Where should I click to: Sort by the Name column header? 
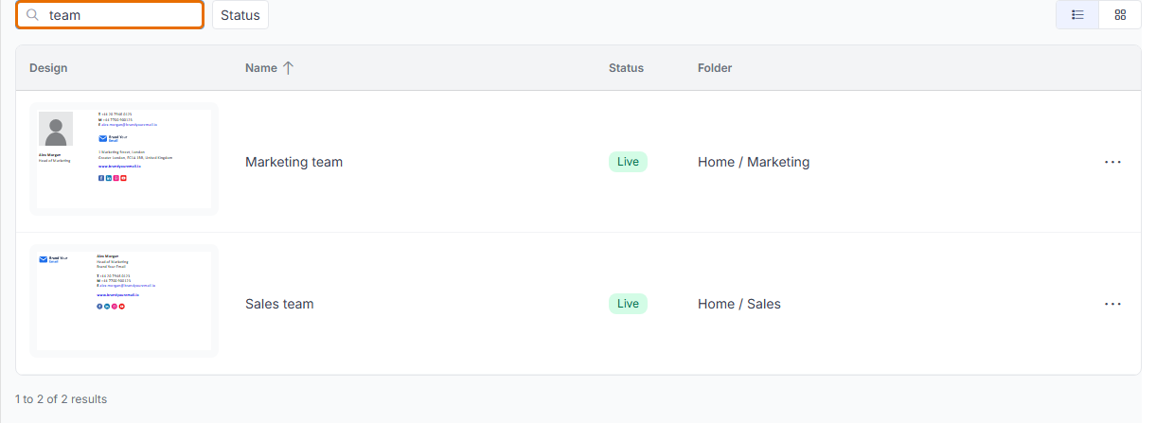click(x=261, y=68)
